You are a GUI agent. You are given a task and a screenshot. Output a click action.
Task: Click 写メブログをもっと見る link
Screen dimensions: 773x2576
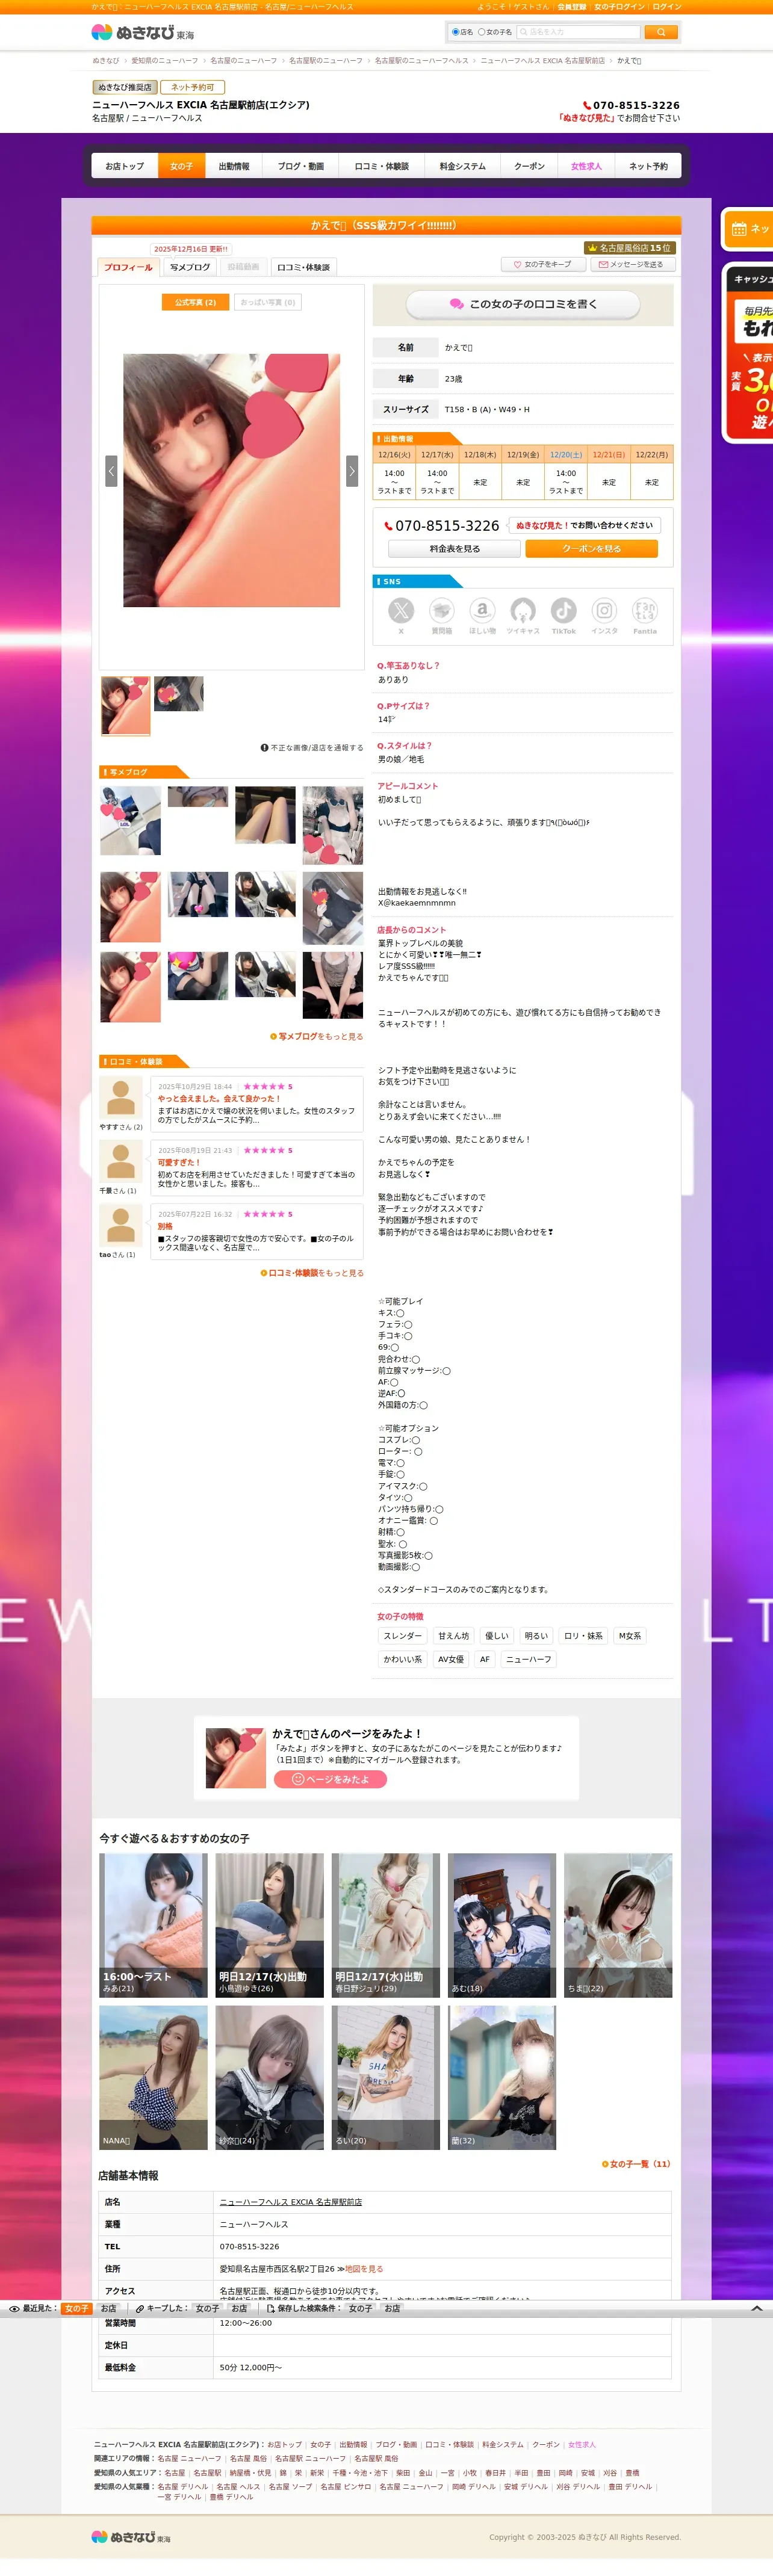[x=317, y=1036]
